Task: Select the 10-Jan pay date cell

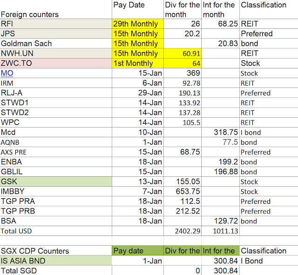Action: [x=138, y=132]
